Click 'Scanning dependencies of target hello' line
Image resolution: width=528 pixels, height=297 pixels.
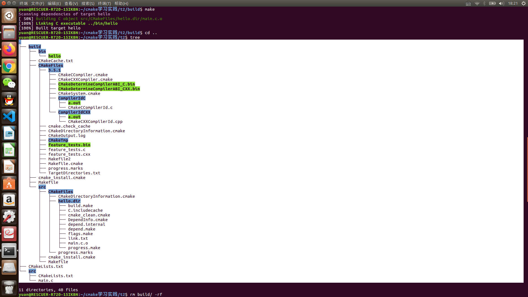click(x=64, y=14)
